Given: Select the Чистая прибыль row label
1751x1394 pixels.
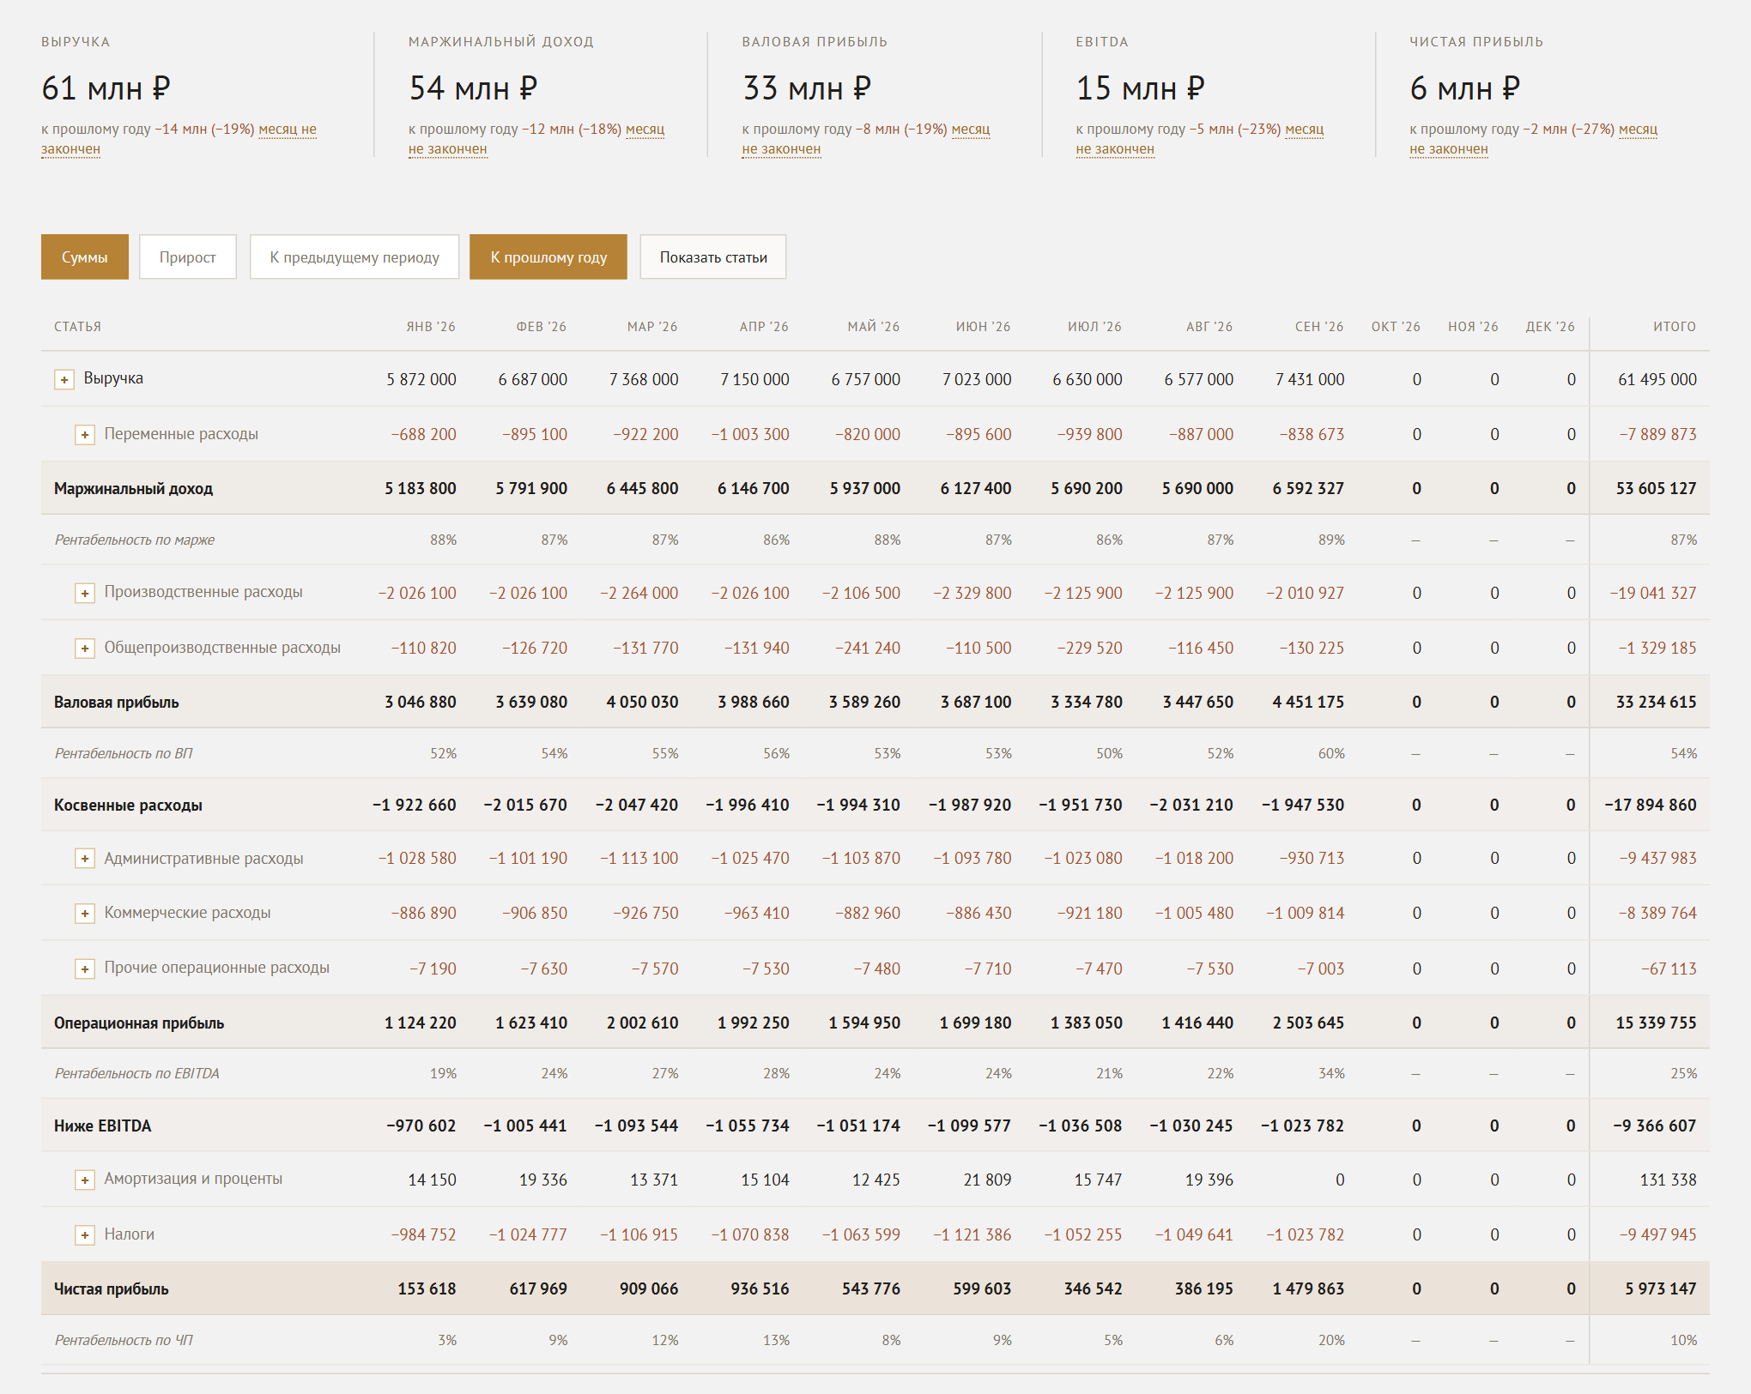Looking at the screenshot, I should [x=111, y=1288].
